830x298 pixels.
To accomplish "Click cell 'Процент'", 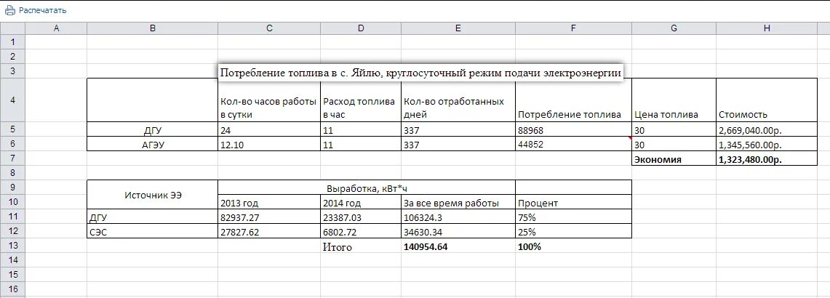I will tap(574, 201).
